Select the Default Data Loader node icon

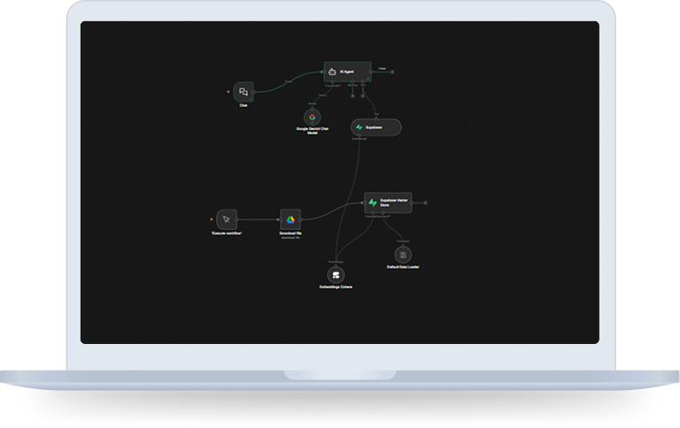coord(403,255)
